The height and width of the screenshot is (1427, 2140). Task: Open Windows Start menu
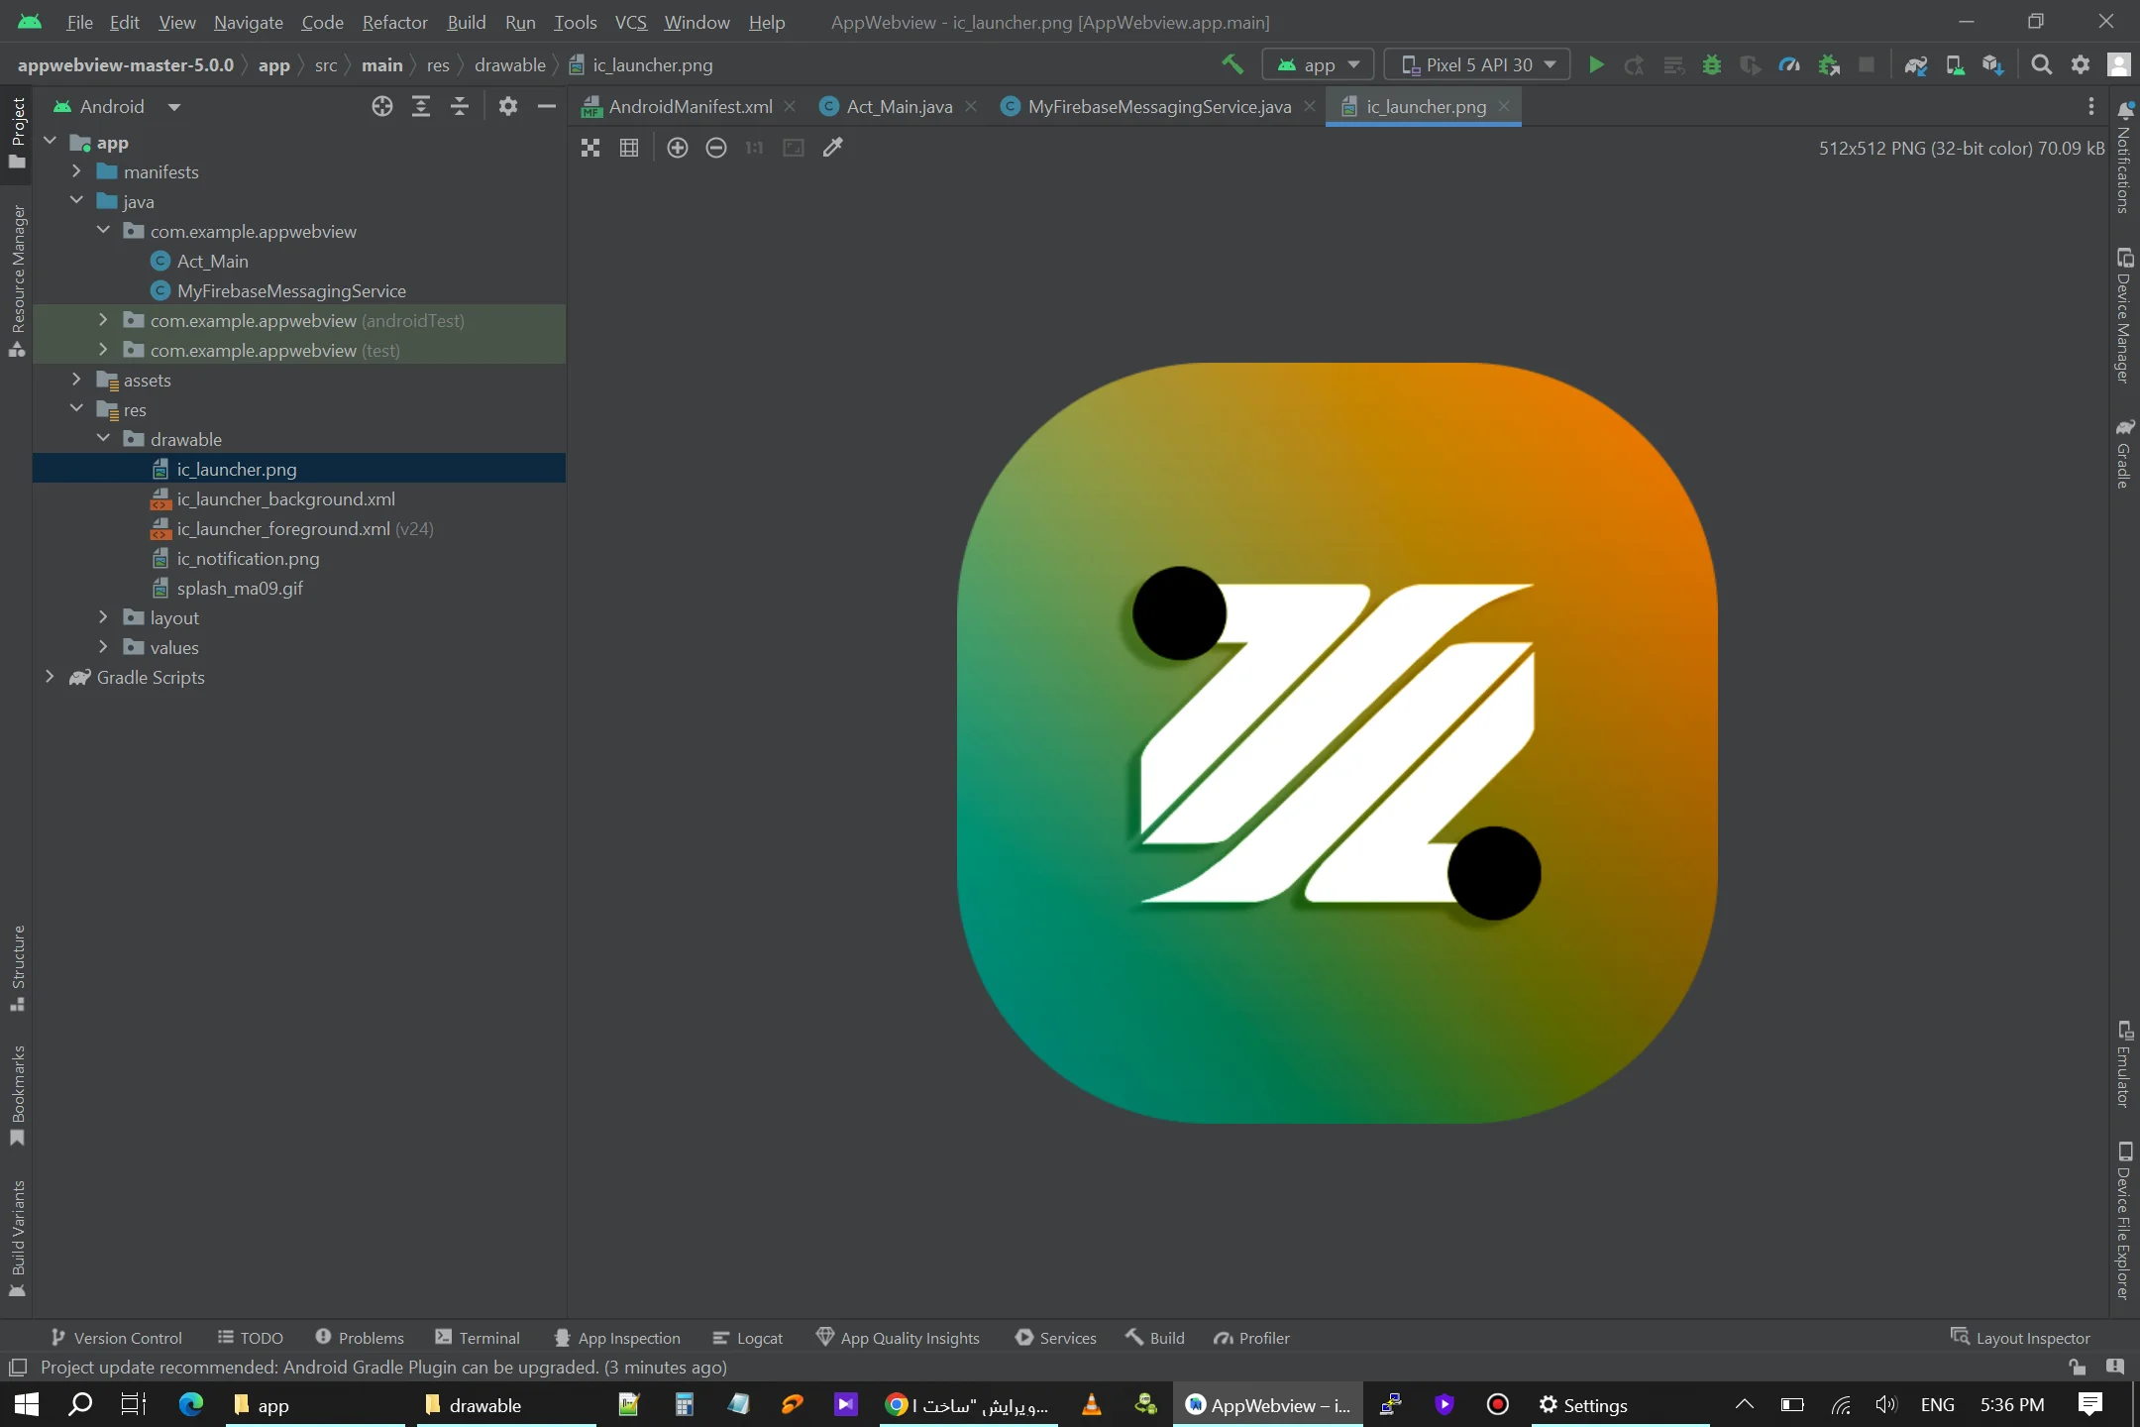(27, 1404)
